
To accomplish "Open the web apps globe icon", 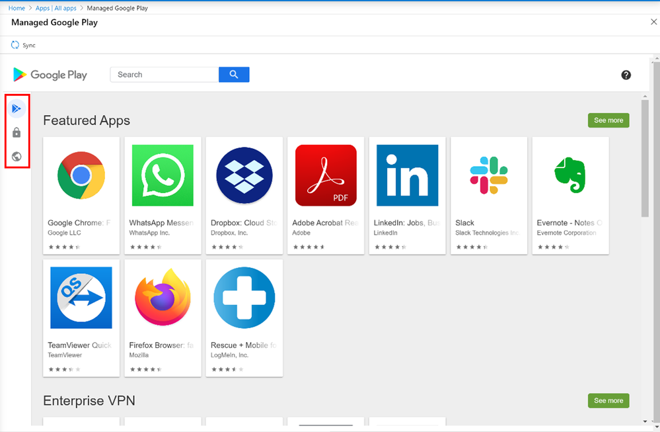I will click(17, 156).
